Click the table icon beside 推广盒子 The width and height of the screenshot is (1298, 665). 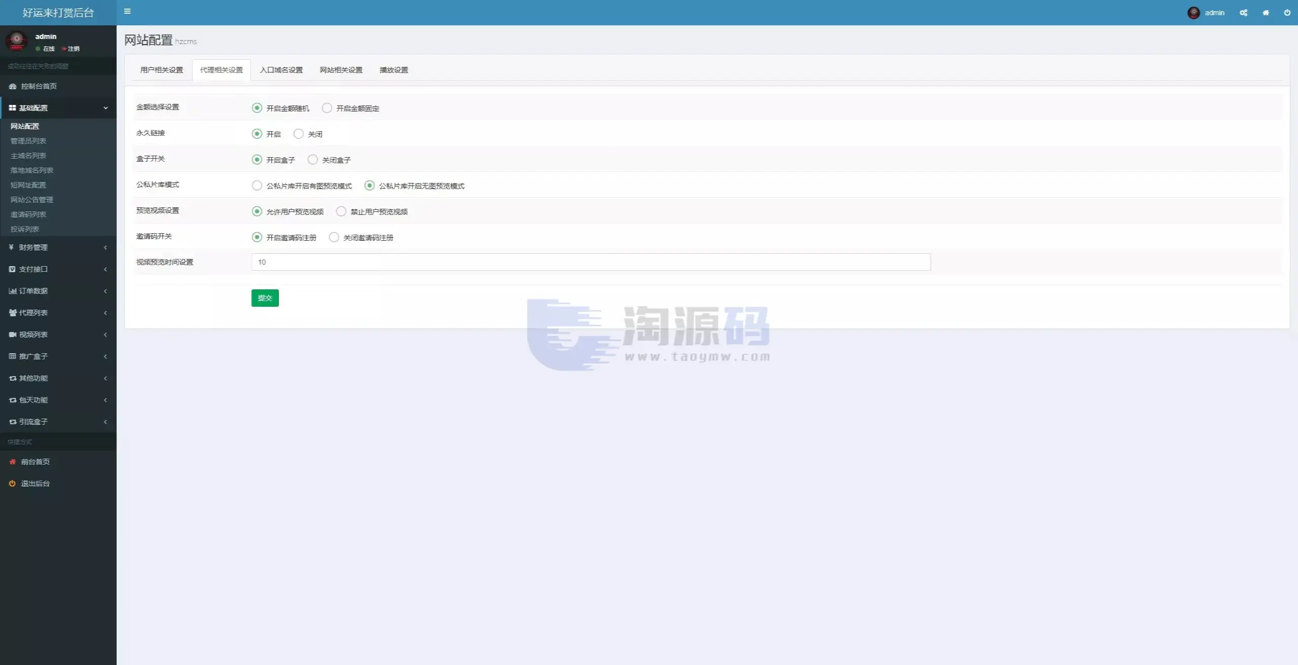(12, 356)
